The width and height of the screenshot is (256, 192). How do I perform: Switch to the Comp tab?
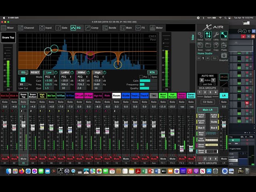point(92,28)
